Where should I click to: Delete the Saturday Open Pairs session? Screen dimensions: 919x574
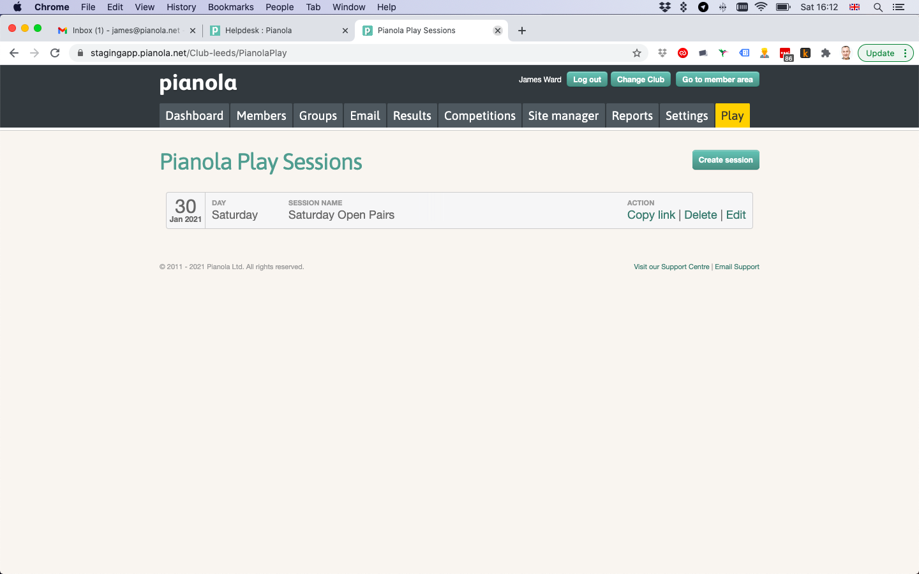(x=701, y=215)
